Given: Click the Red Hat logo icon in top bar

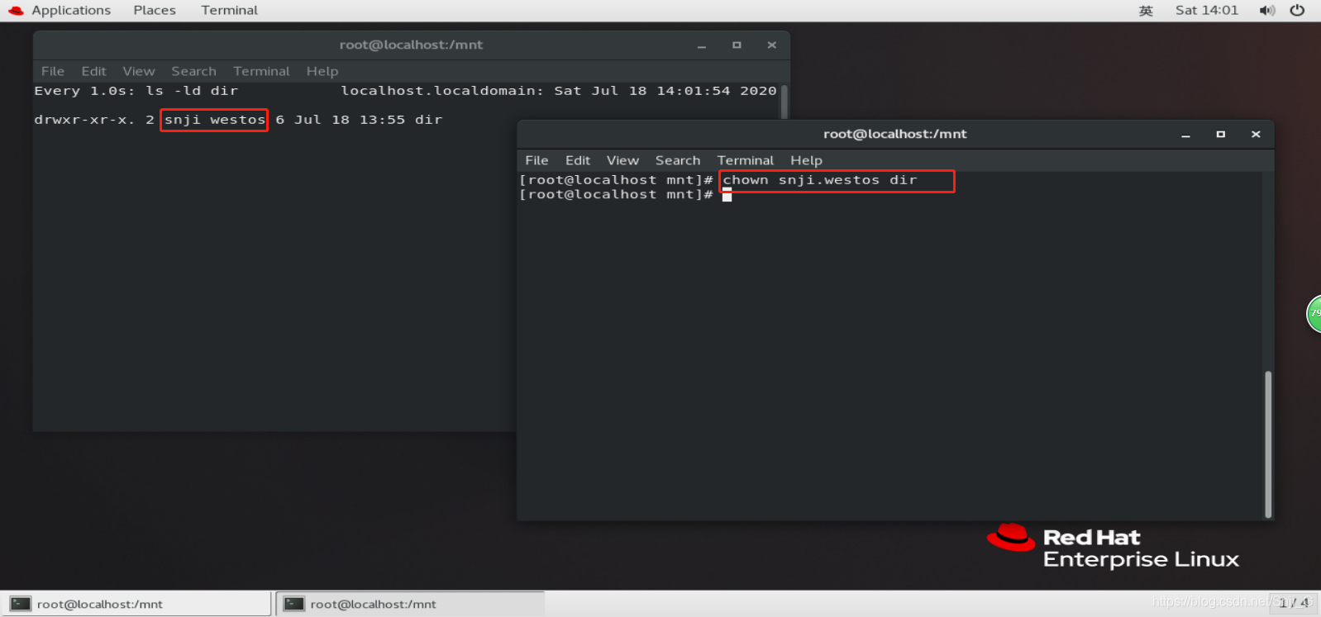Looking at the screenshot, I should click(x=16, y=10).
